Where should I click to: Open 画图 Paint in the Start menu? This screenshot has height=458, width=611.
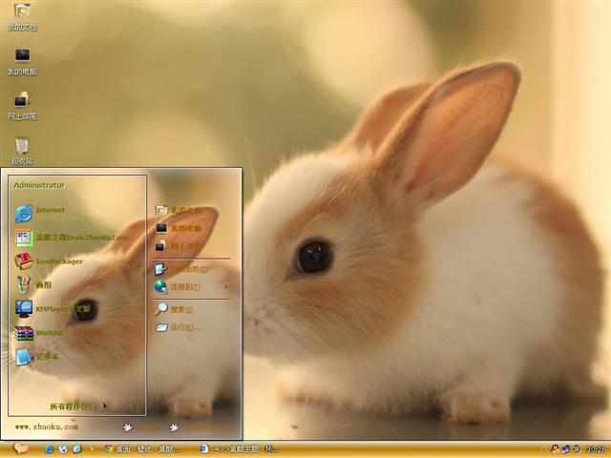tap(33, 284)
